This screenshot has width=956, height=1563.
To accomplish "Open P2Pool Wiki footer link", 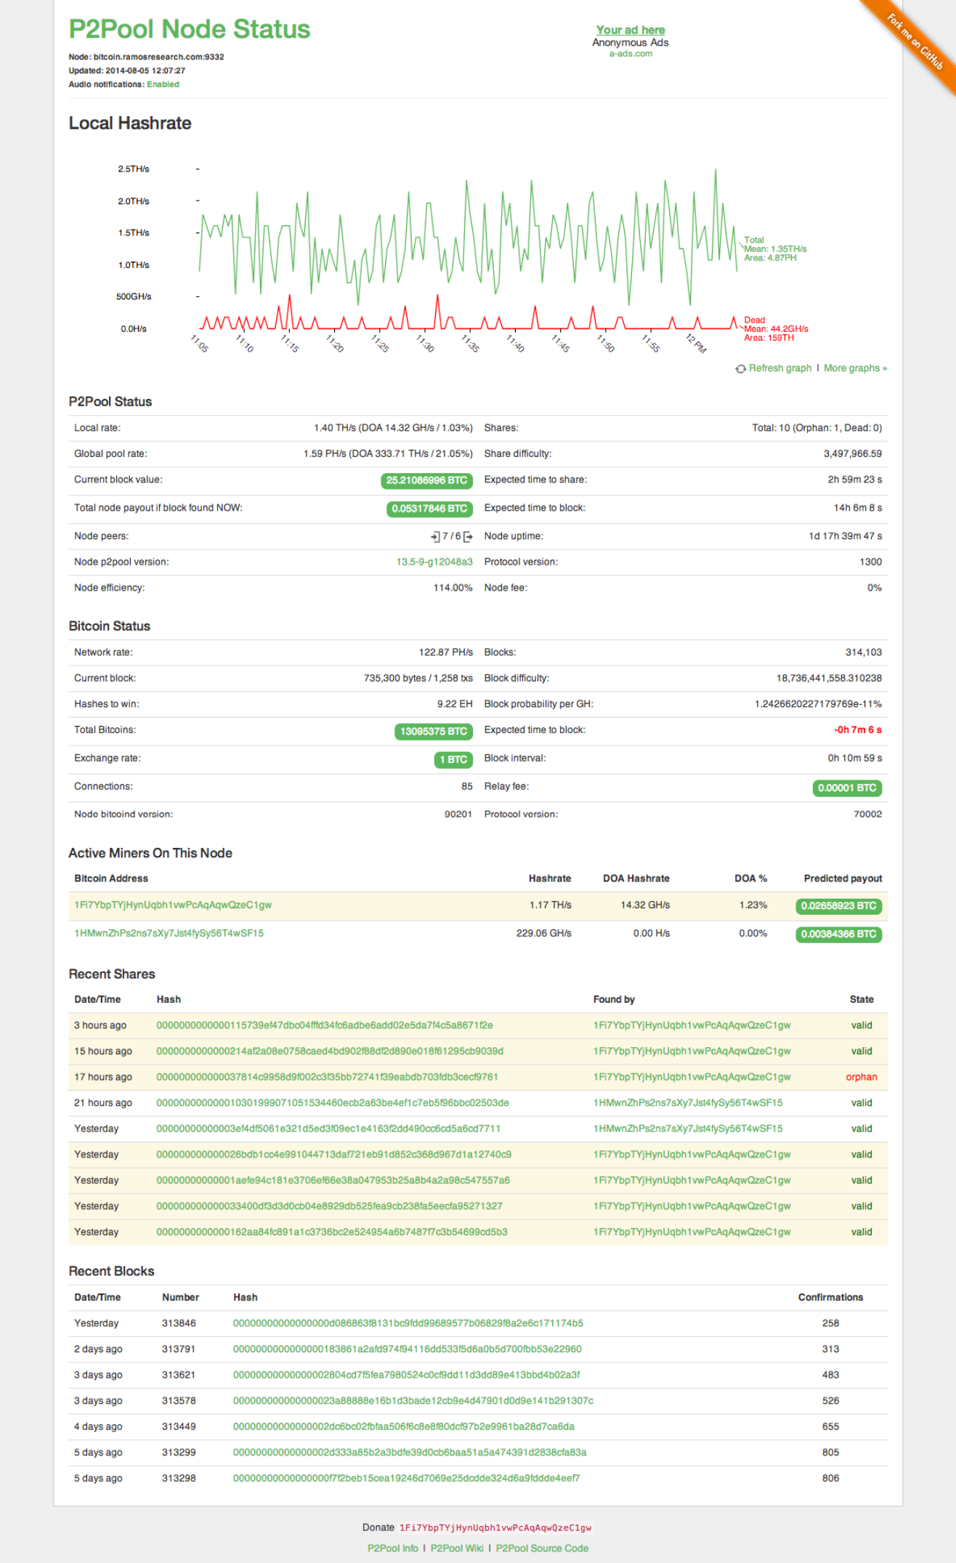I will click(457, 1548).
